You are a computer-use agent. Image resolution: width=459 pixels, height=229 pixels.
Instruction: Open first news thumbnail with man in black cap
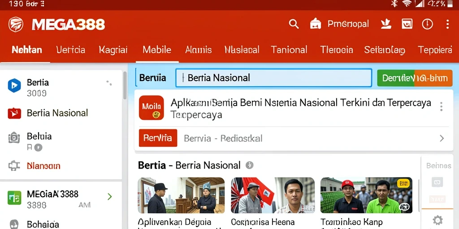coord(181,195)
